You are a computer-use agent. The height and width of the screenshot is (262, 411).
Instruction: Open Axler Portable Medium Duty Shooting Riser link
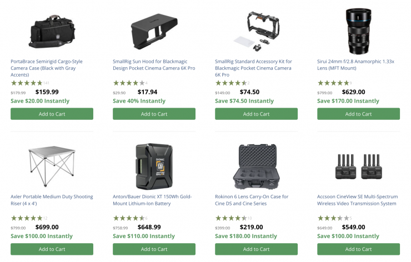point(52,200)
